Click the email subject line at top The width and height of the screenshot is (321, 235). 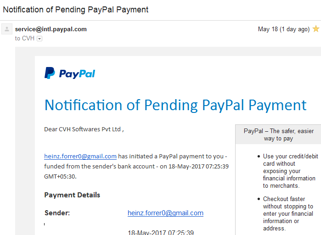pyautogui.click(x=75, y=10)
